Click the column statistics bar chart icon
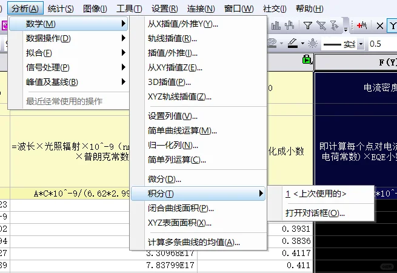 pyautogui.click(x=276, y=25)
